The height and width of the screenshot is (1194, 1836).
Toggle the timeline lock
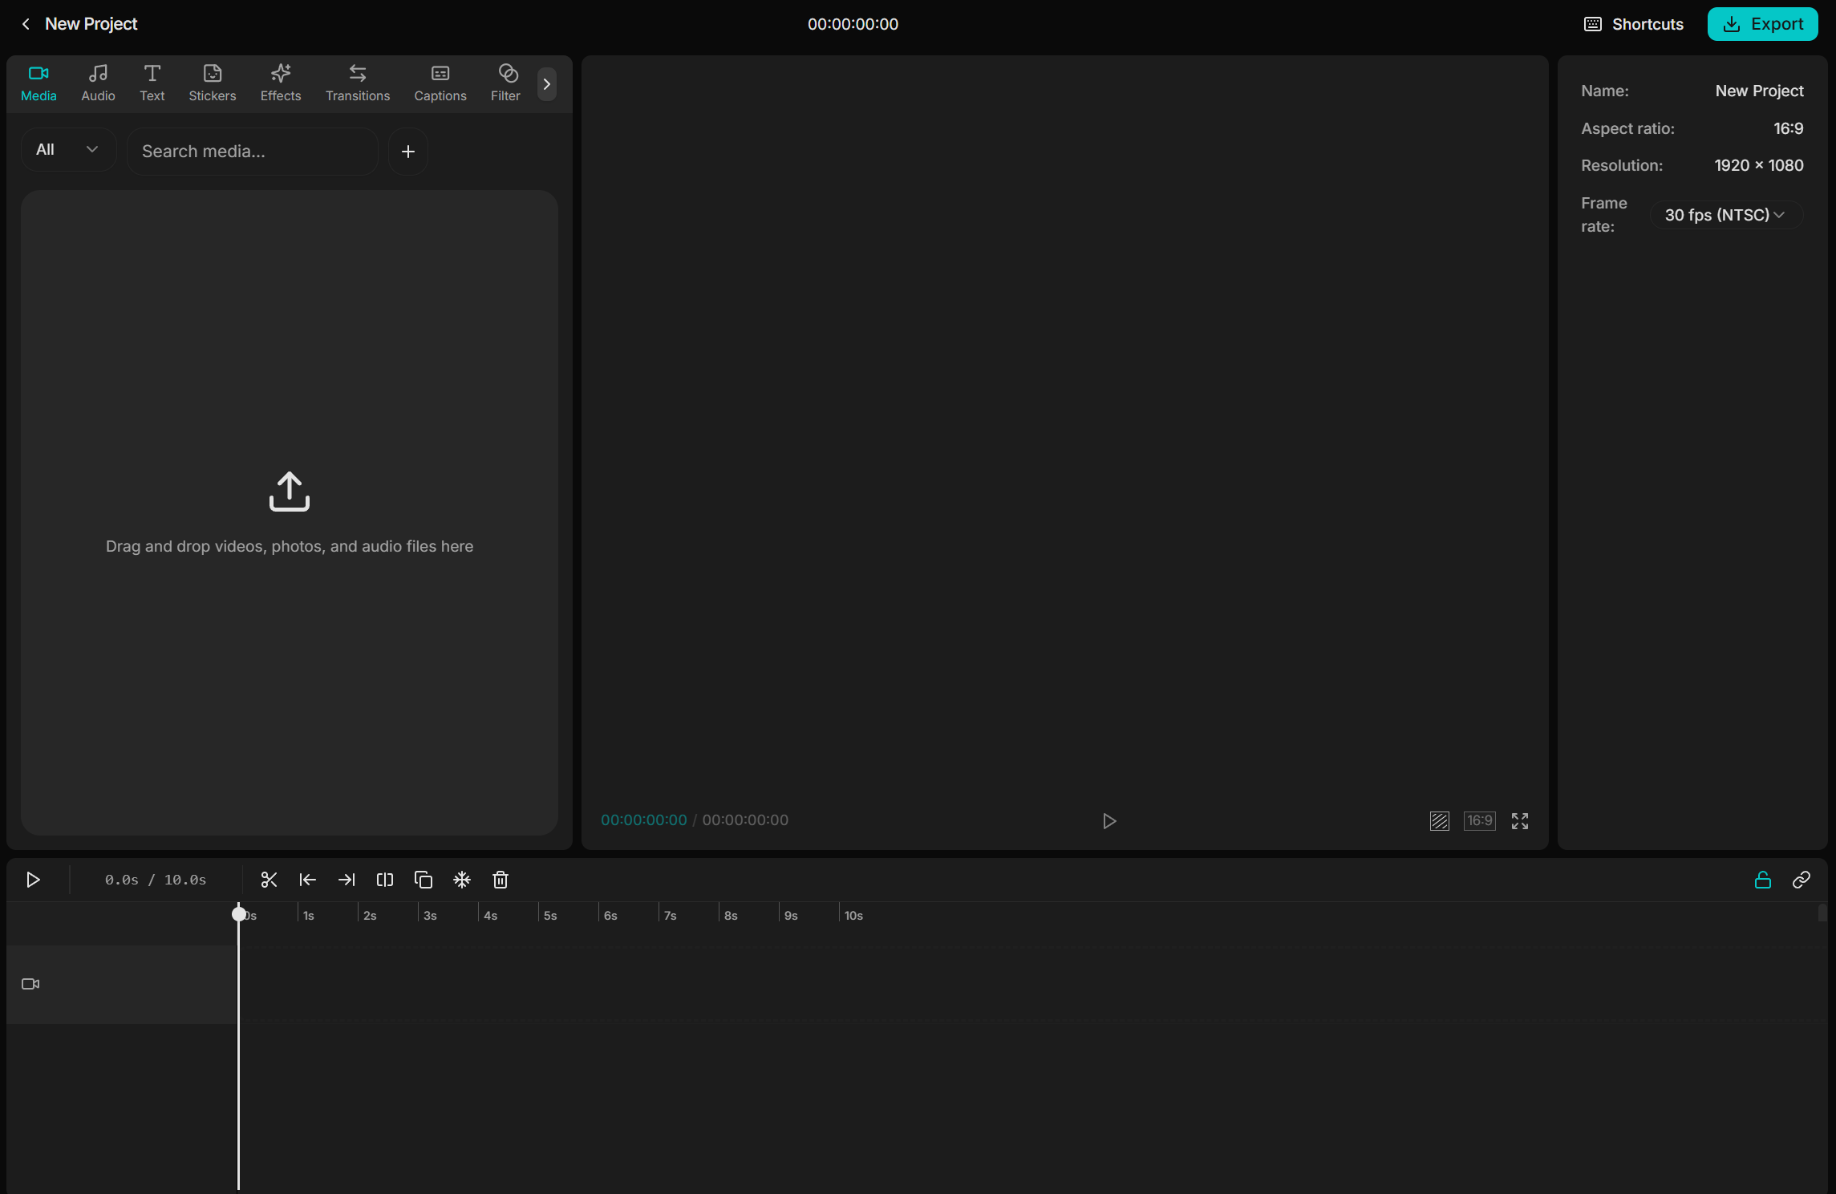1762,880
